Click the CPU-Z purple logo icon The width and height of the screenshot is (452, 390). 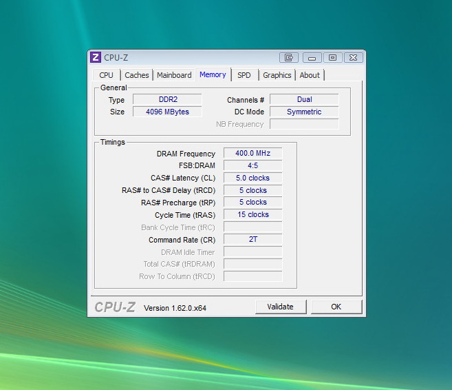(x=96, y=57)
